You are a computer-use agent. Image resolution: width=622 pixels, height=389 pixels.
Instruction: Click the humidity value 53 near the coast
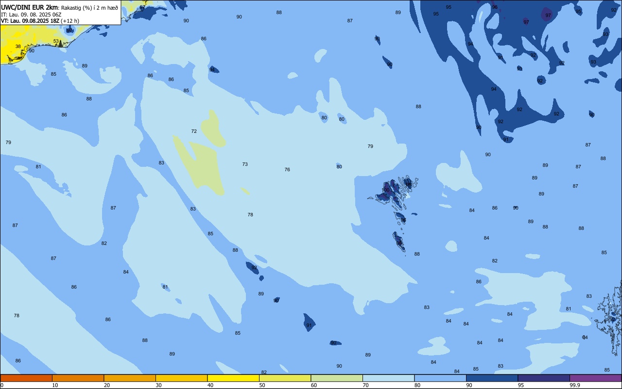point(56,41)
